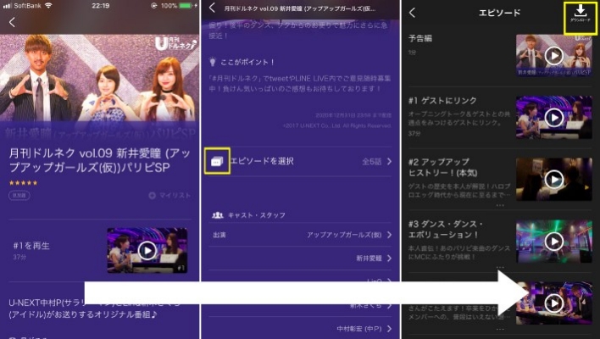Open エピソードを選択 episode stack icon
This screenshot has height=339, width=600.
tap(217, 161)
